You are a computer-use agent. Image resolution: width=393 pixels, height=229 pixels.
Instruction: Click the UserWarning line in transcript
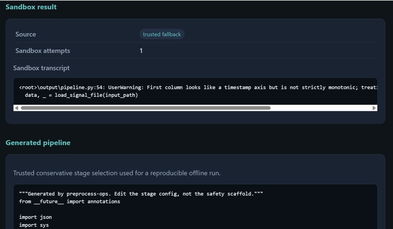coord(198,87)
